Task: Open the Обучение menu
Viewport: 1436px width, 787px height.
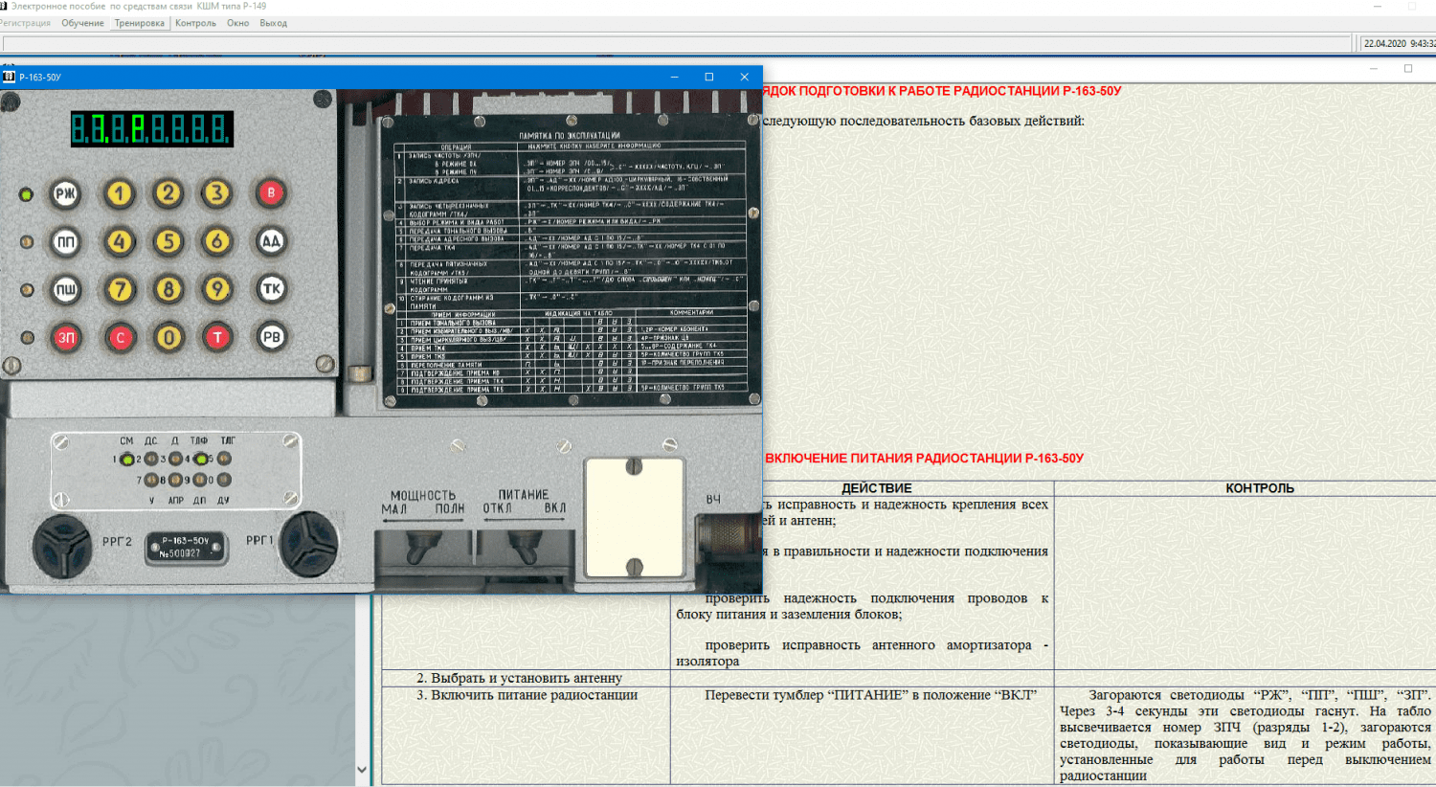Action: click(x=82, y=23)
